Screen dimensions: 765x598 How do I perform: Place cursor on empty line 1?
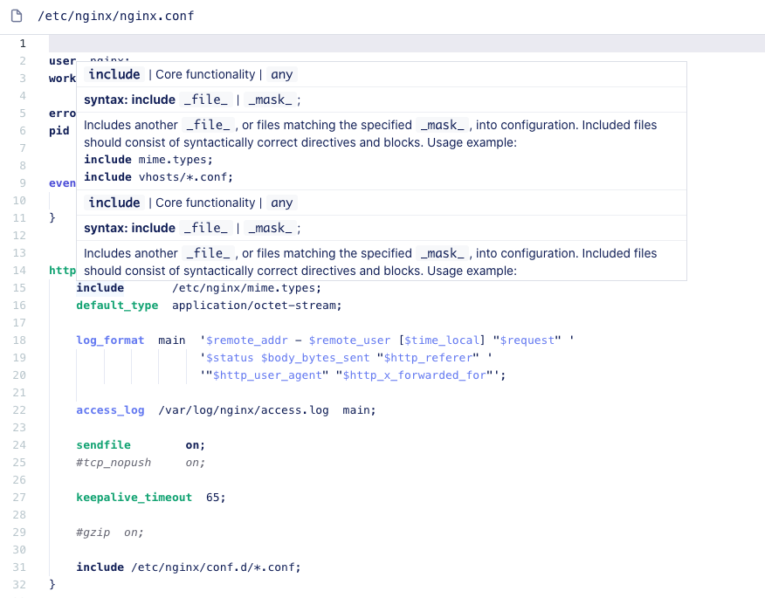coord(407,44)
